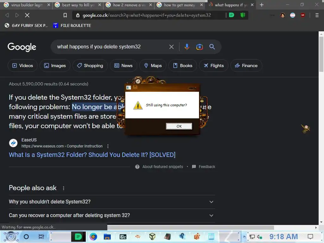Open the browser main menu
The image size is (324, 243).
coord(317,15)
